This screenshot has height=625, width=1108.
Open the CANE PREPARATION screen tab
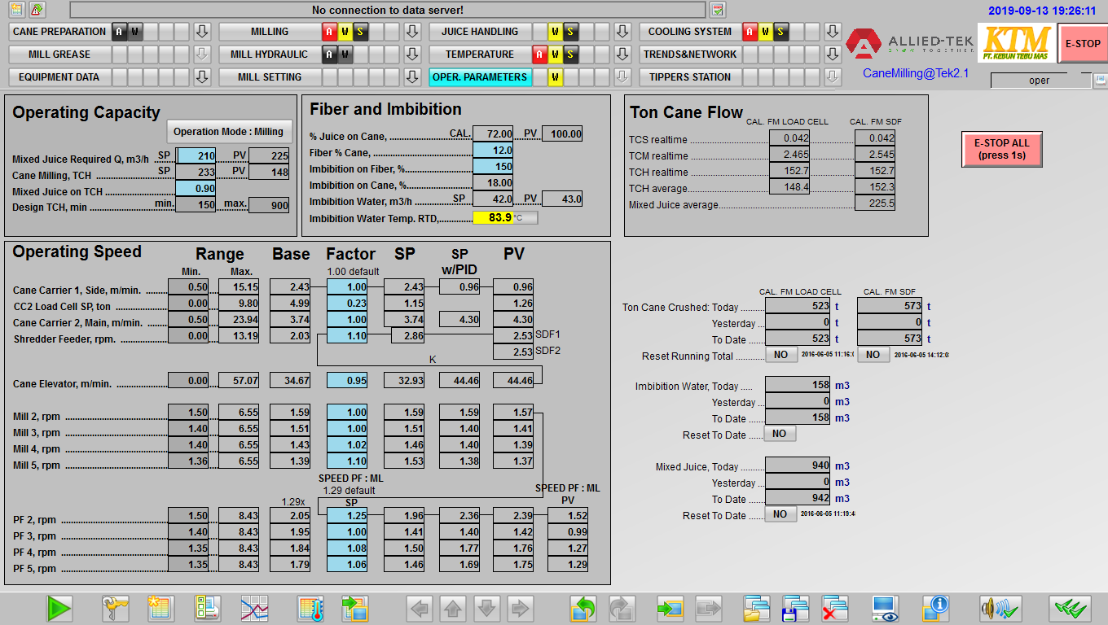pos(59,32)
